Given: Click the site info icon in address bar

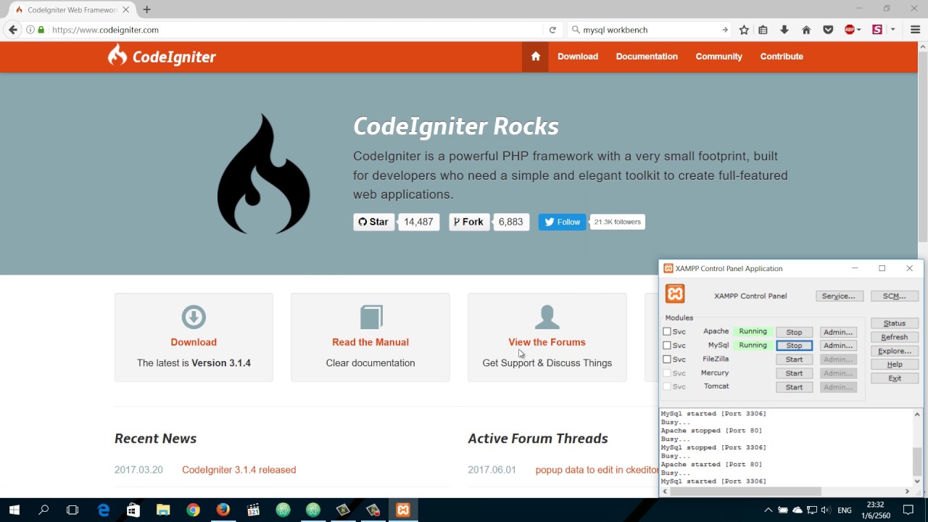Looking at the screenshot, I should click(x=30, y=30).
